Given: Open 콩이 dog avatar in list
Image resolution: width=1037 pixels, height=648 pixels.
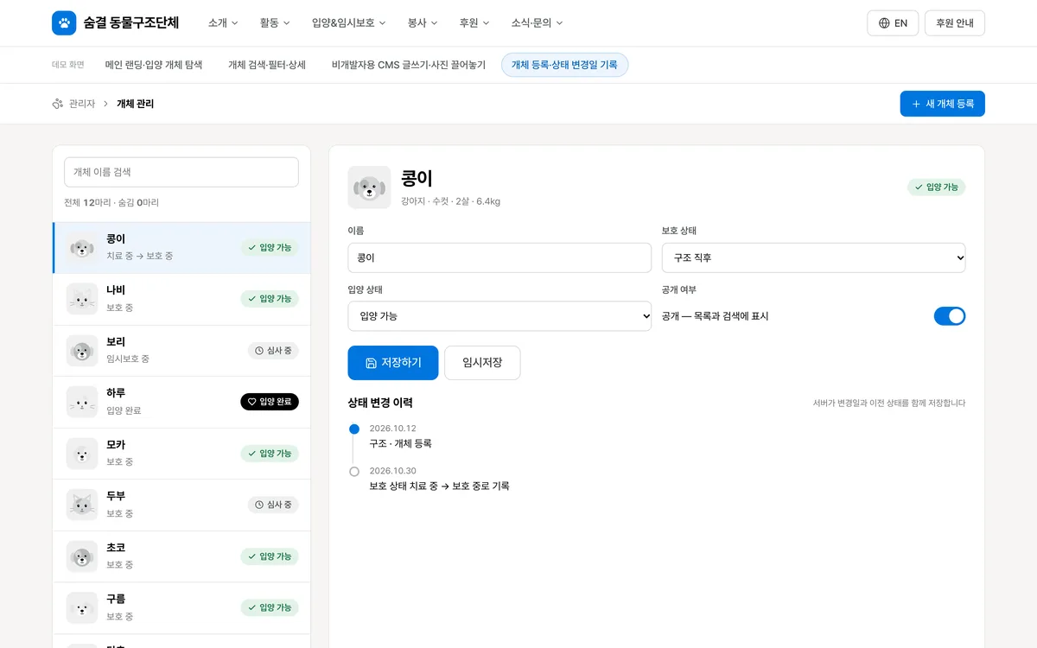Looking at the screenshot, I should coord(82,248).
